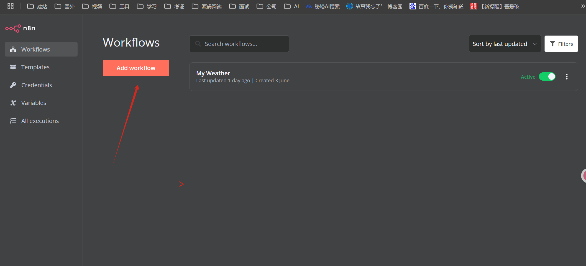This screenshot has width=586, height=266.
Task: Open the 国外 bookmark folder
Action: coord(65,6)
